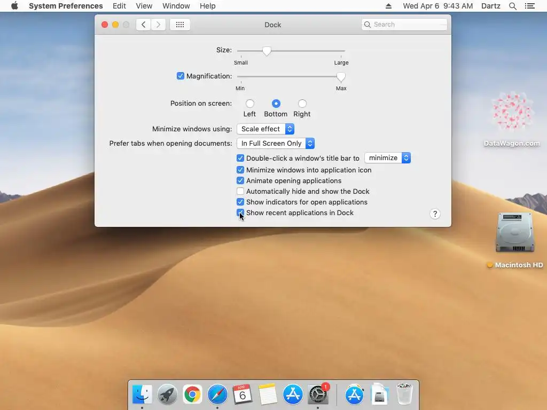Screen dimensions: 547x410
Task: Click the Min label under Magnification
Action: pos(240,88)
